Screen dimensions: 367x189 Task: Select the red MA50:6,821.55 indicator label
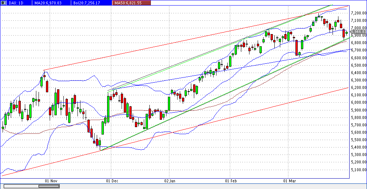coord(132,3)
